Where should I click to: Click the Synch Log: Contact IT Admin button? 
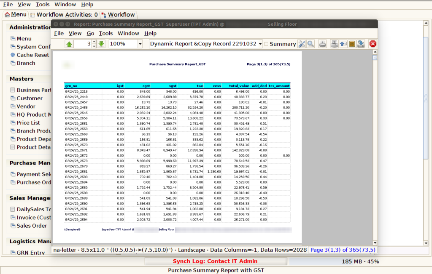(216, 261)
